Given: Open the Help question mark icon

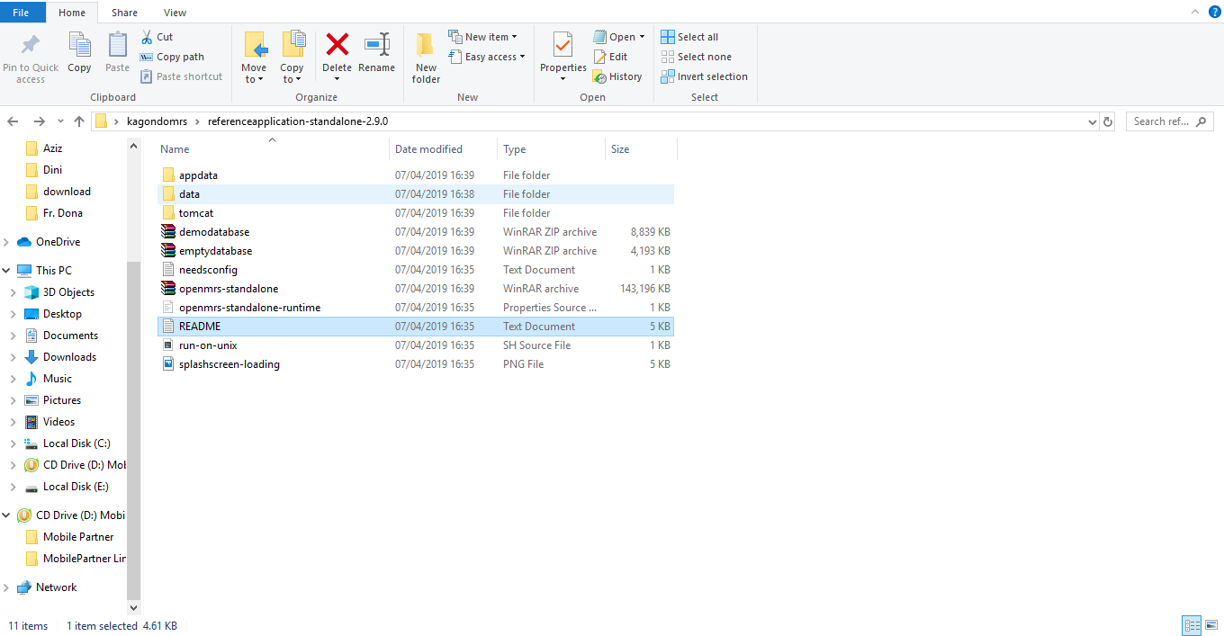Looking at the screenshot, I should 1214,12.
